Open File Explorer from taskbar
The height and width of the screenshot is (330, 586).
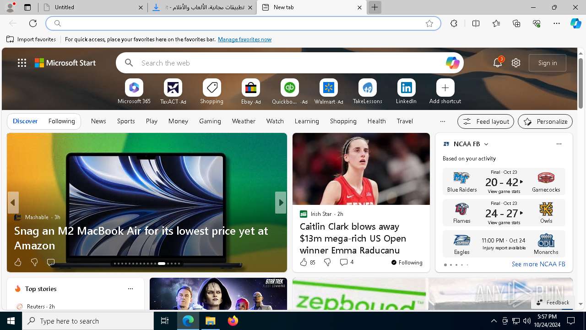tap(210, 321)
